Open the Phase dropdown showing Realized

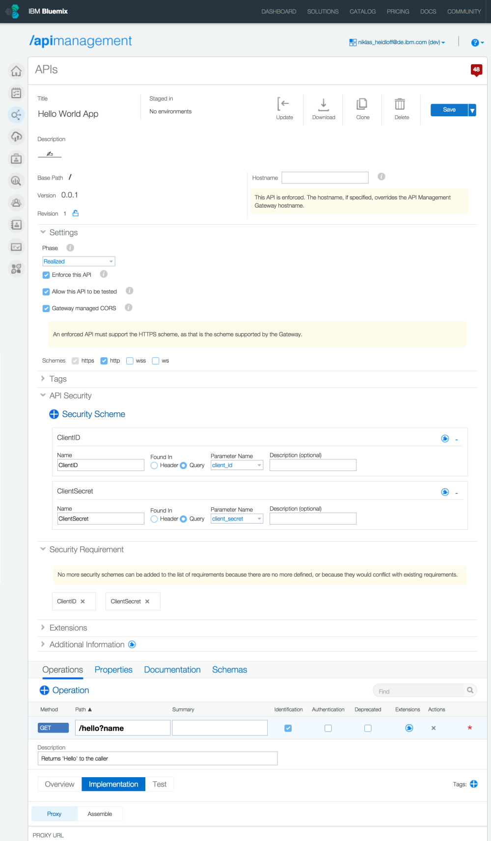click(x=79, y=262)
